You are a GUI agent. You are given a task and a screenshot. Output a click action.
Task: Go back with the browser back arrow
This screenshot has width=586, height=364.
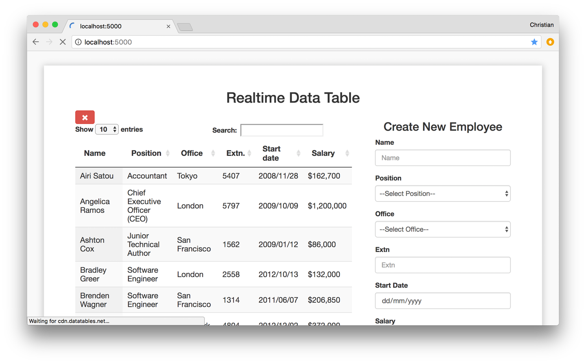tap(36, 42)
